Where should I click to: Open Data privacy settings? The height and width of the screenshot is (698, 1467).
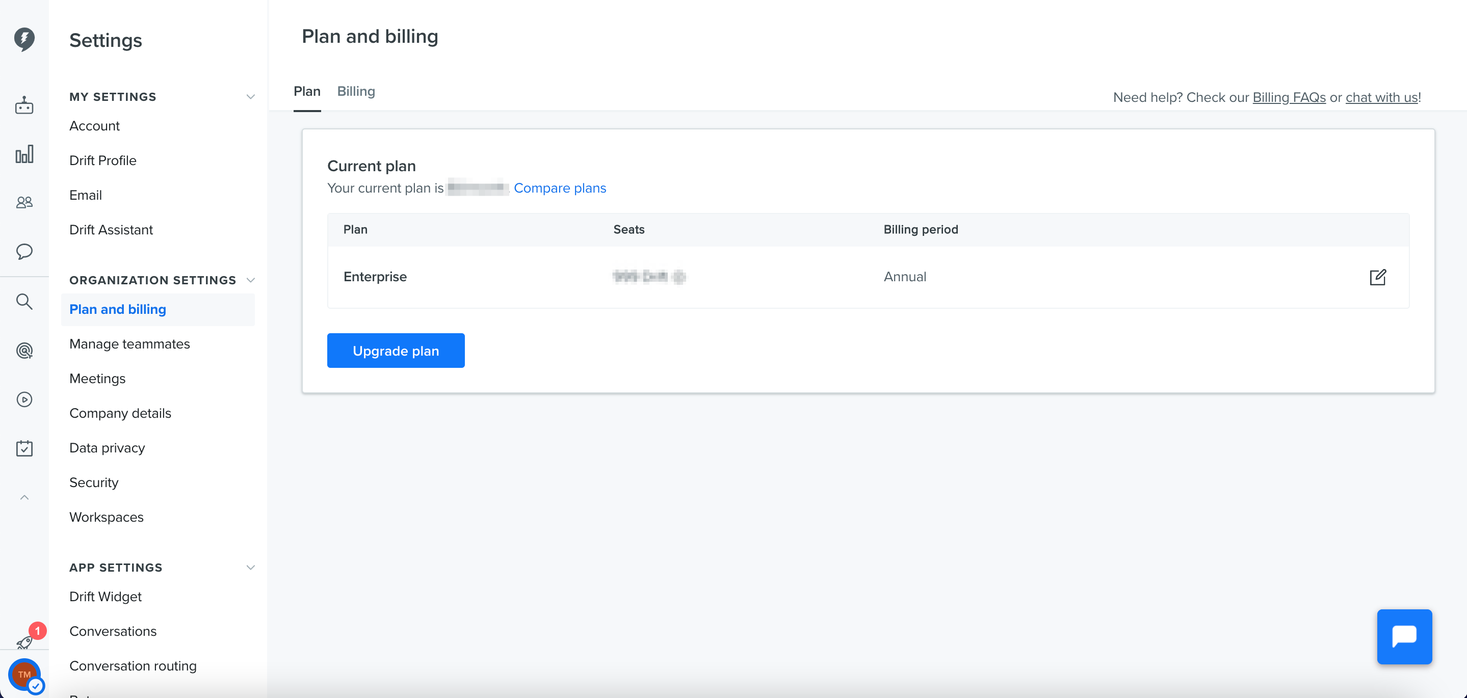coord(107,448)
